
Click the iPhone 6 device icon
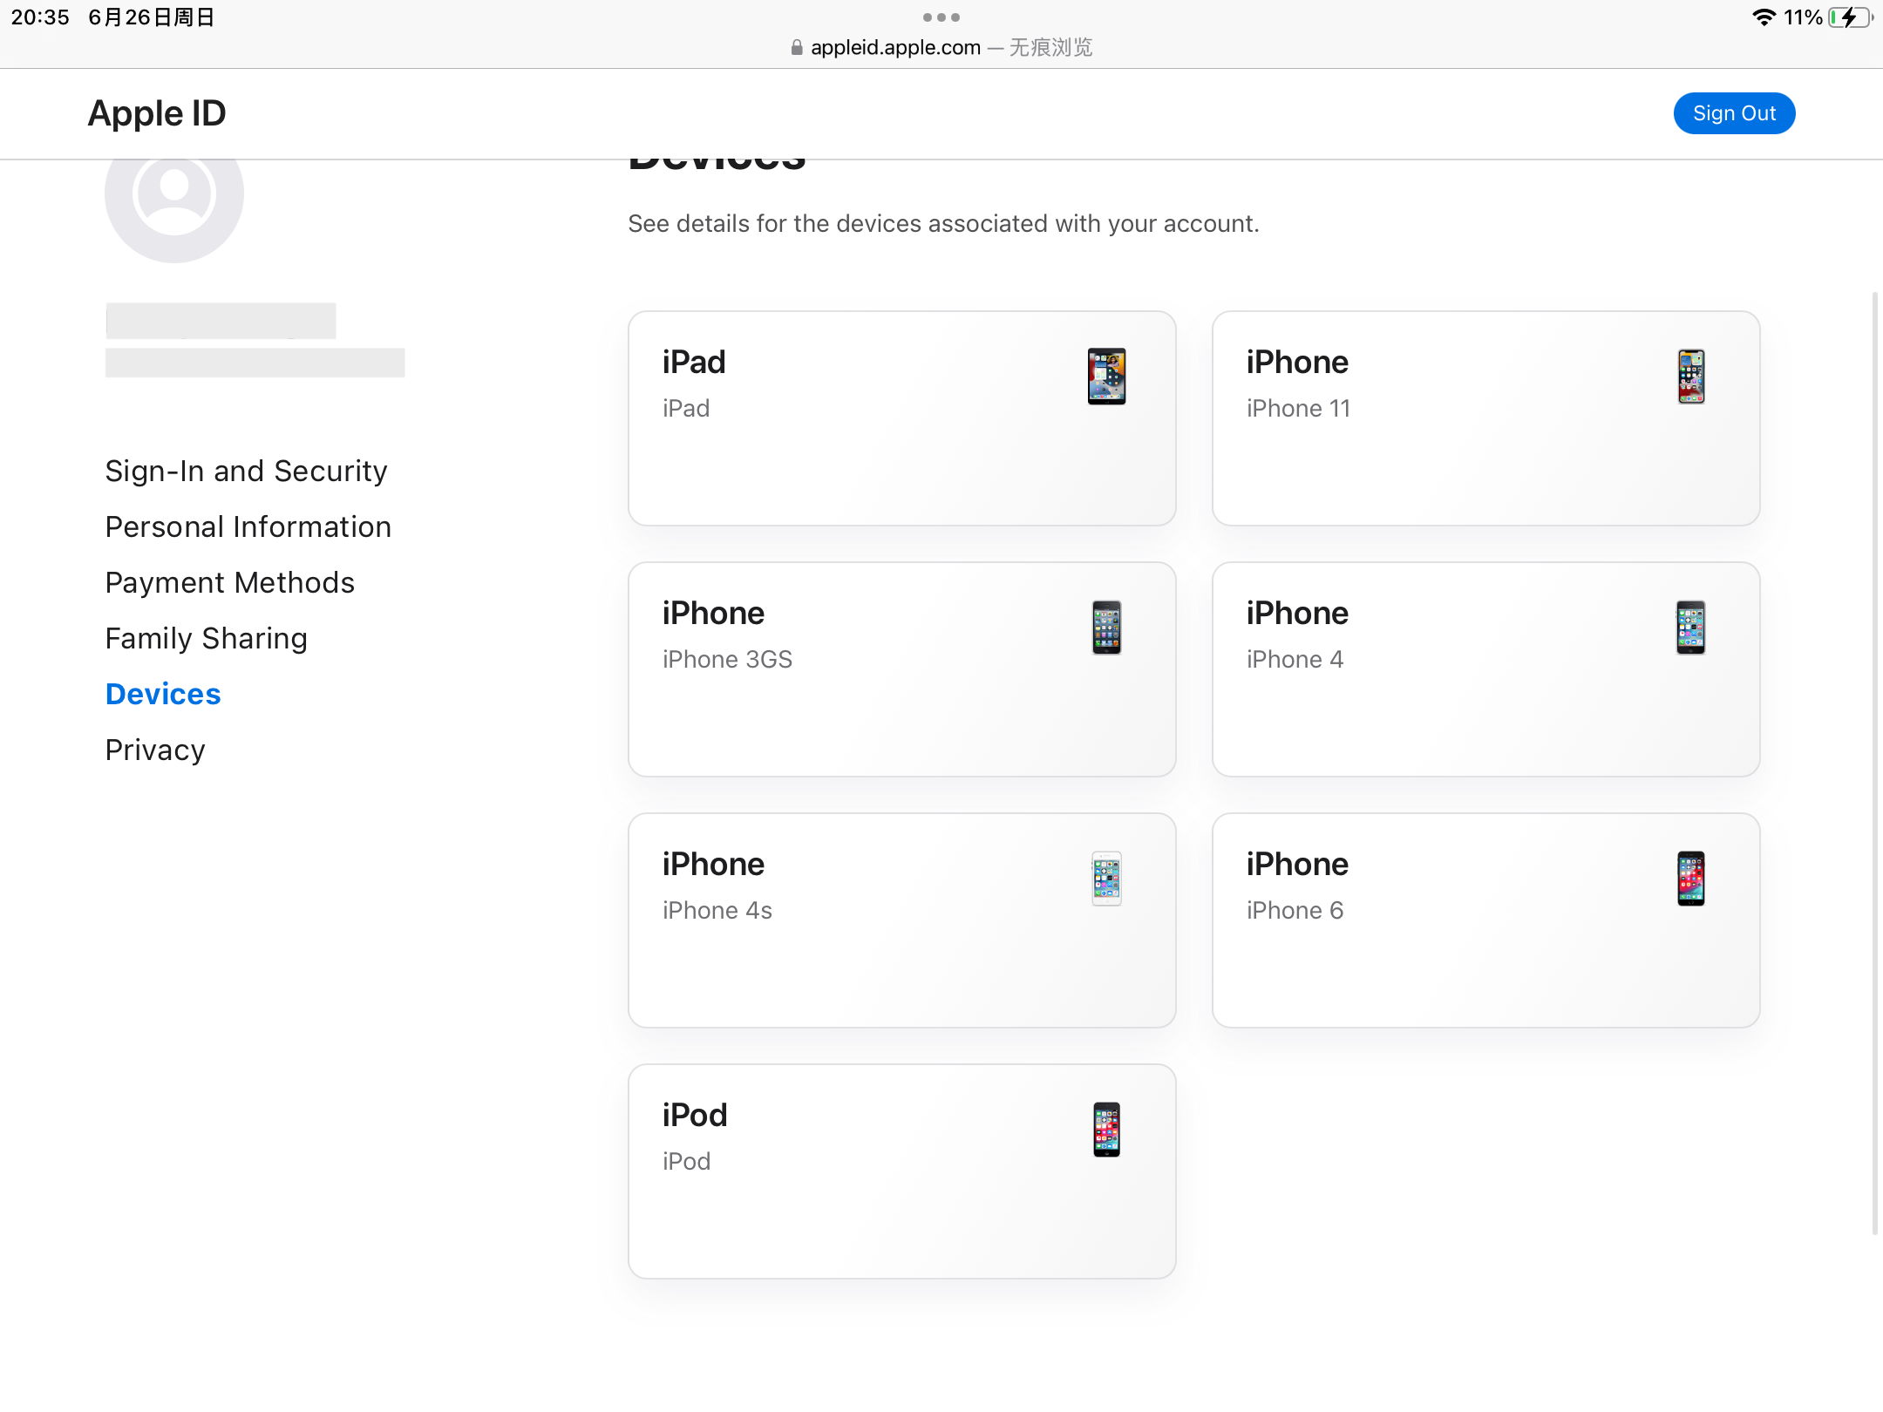click(1690, 879)
